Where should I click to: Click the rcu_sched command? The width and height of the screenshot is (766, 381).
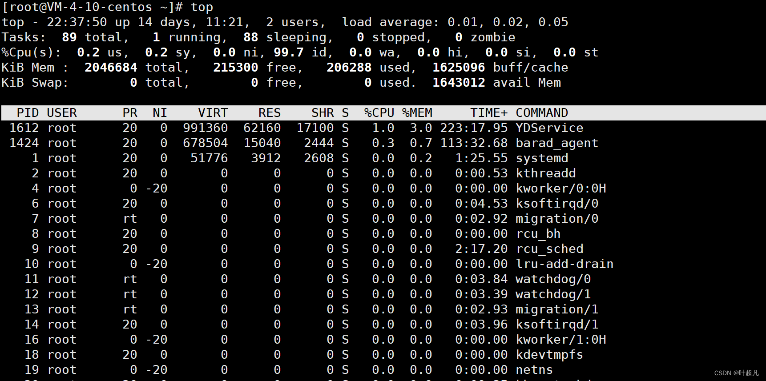click(x=549, y=249)
